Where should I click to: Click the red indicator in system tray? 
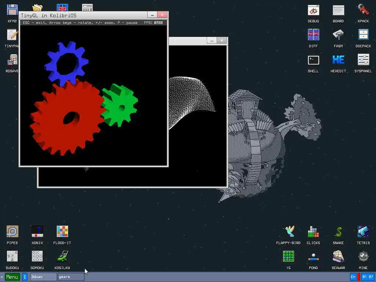(359, 277)
